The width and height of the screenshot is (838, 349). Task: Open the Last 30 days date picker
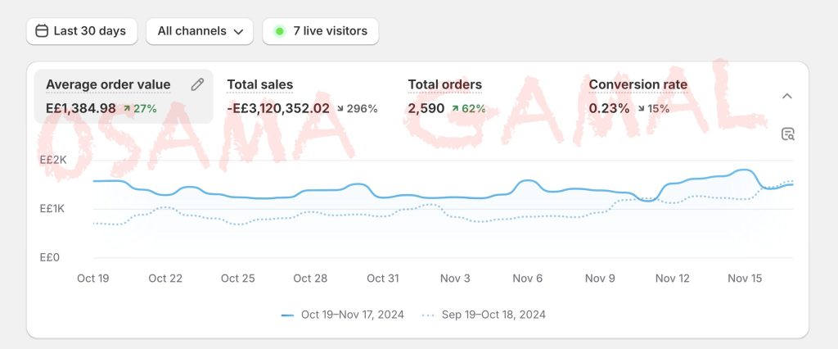[81, 31]
